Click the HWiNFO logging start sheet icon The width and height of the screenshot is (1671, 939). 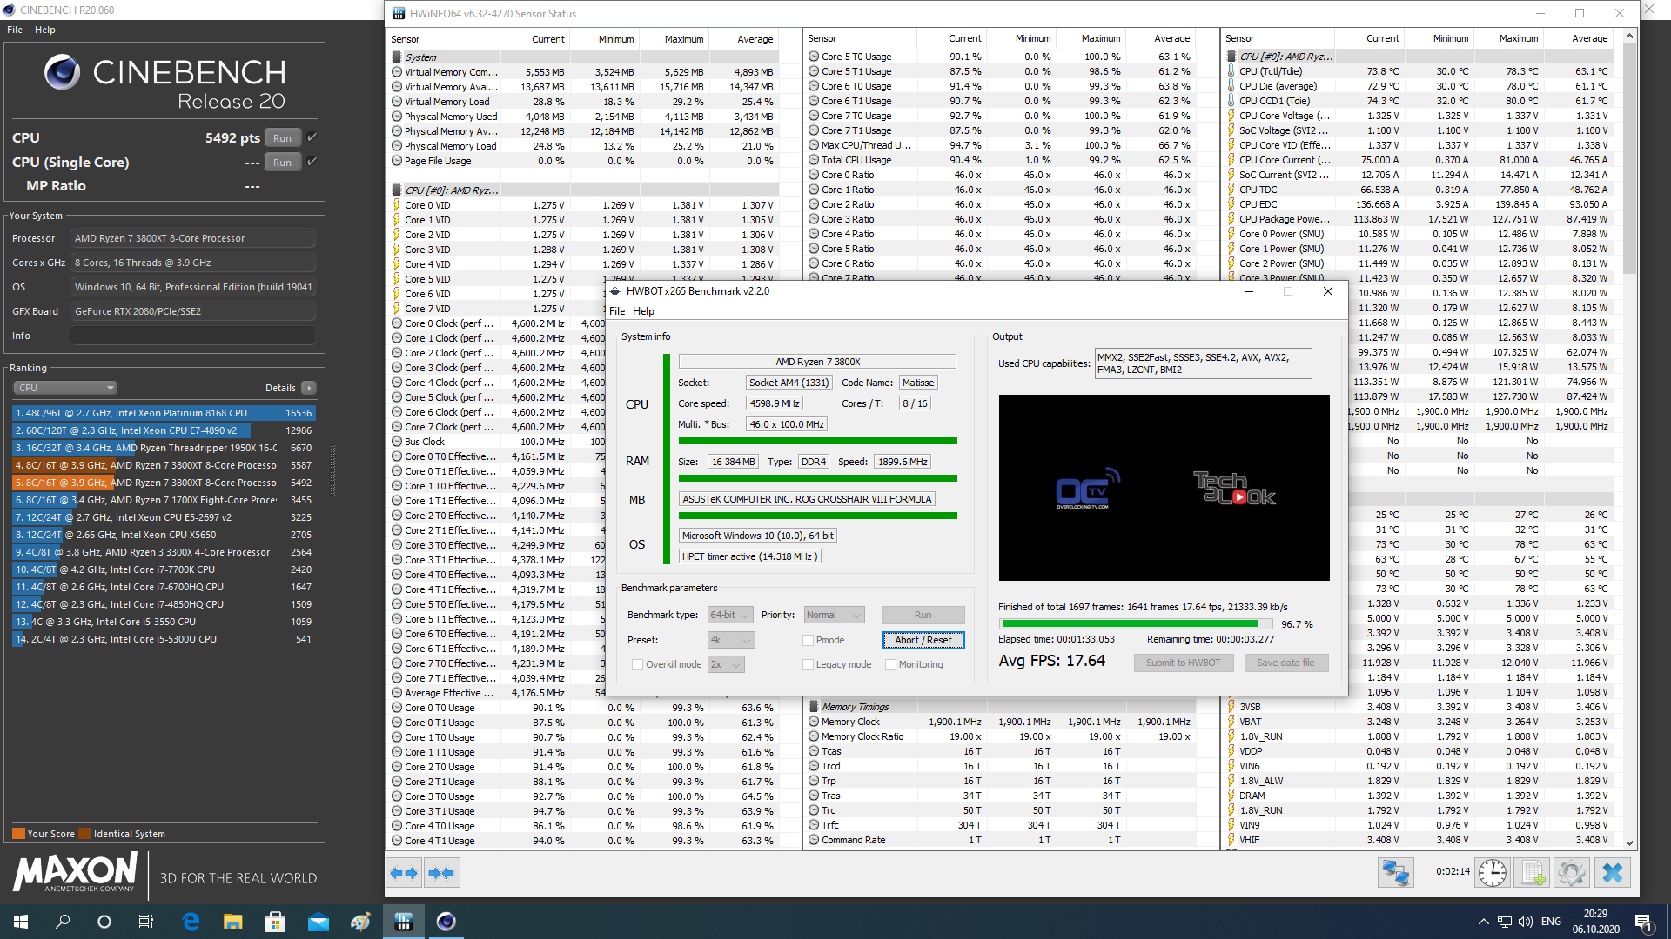pyautogui.click(x=1532, y=873)
